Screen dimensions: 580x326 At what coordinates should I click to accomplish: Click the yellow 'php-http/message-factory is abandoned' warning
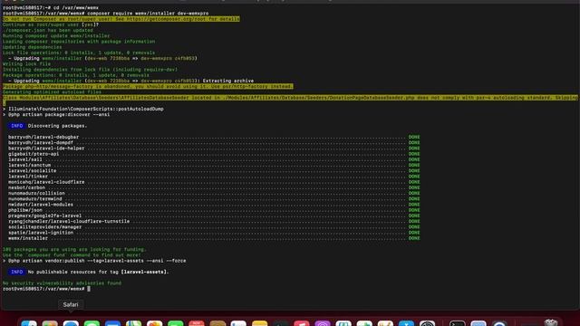pyautogui.click(x=148, y=86)
